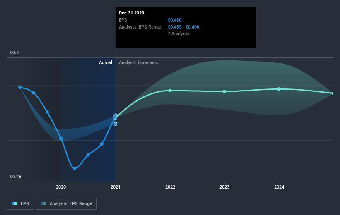340x215 pixels.
Task: Toggle the Analysts' EPS Range legend button
Action: [66, 203]
